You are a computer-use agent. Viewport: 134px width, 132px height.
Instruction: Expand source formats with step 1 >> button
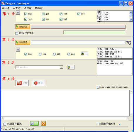click(x=18, y=13)
